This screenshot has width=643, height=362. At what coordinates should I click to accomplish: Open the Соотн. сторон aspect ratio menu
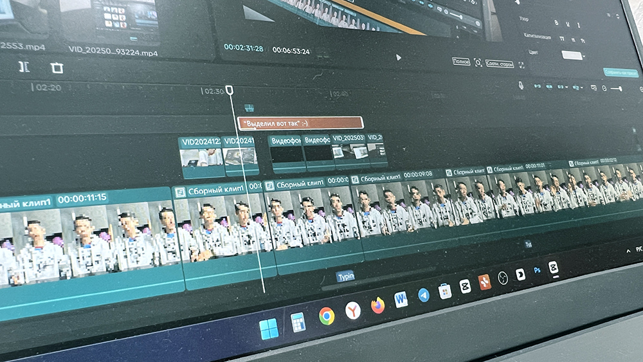click(x=500, y=64)
